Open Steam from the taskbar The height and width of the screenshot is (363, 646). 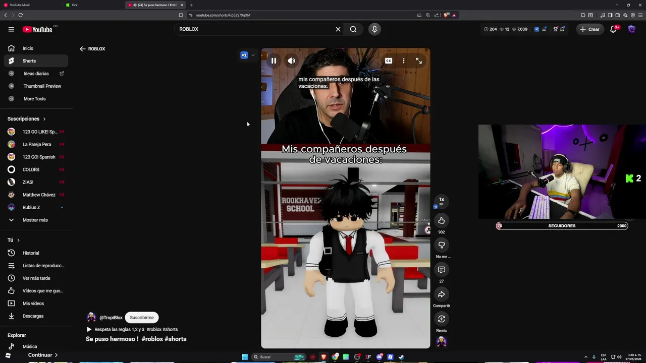[x=401, y=357]
